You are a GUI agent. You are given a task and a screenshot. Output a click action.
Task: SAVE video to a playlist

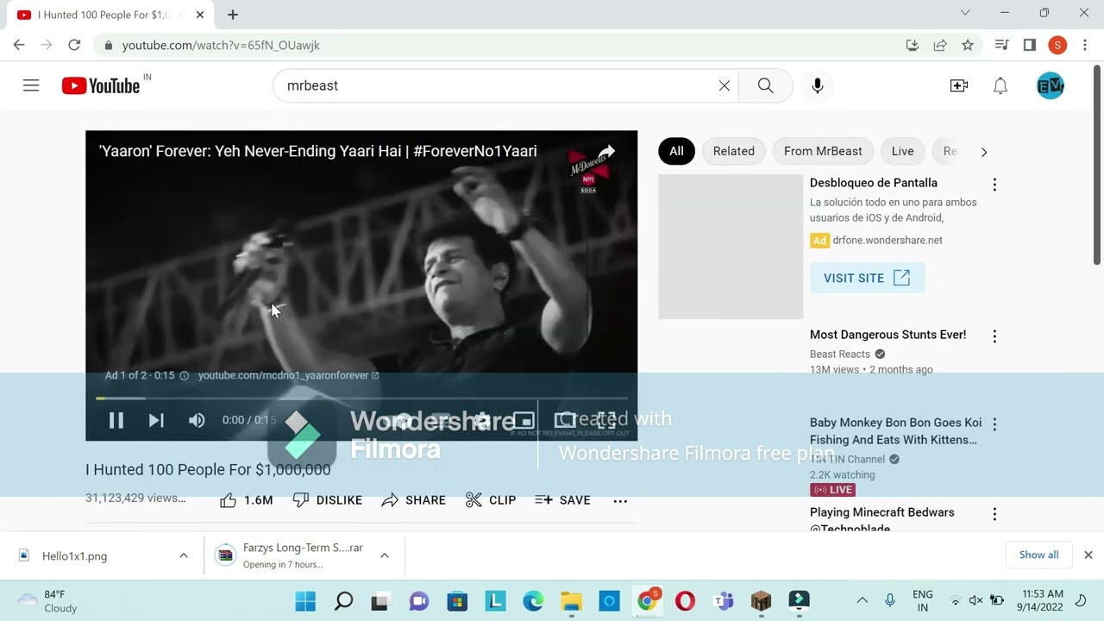(x=562, y=500)
